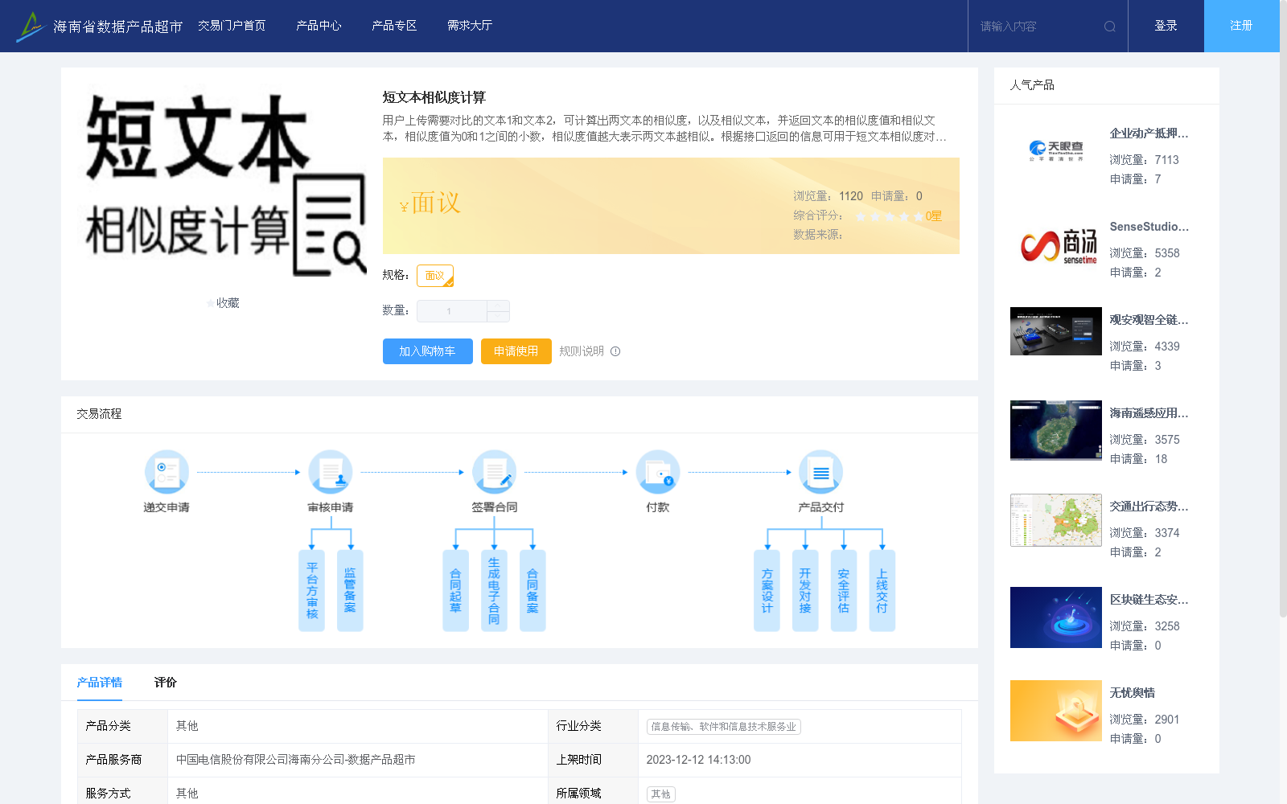Click the 平台方审核 sub-step box
The width and height of the screenshot is (1287, 804).
312,591
